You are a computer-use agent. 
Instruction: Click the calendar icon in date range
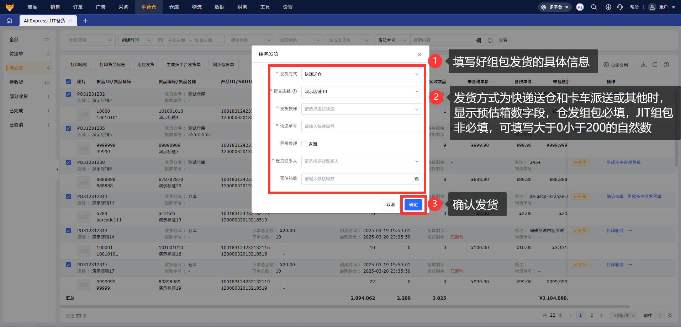tap(160, 40)
